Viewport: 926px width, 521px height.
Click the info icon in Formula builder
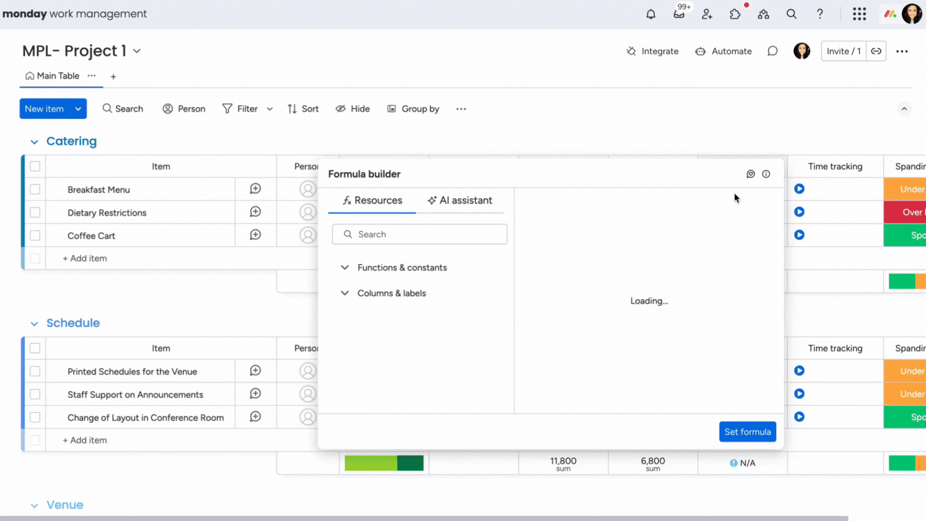coord(767,174)
